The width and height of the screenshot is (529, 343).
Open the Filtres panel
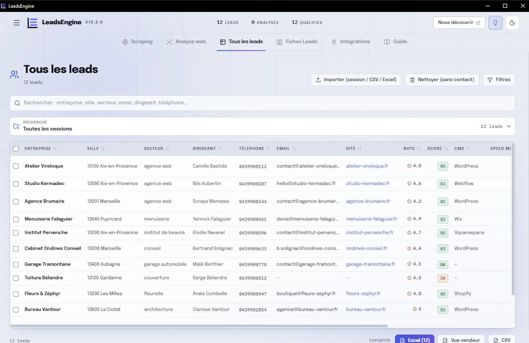pyautogui.click(x=499, y=80)
